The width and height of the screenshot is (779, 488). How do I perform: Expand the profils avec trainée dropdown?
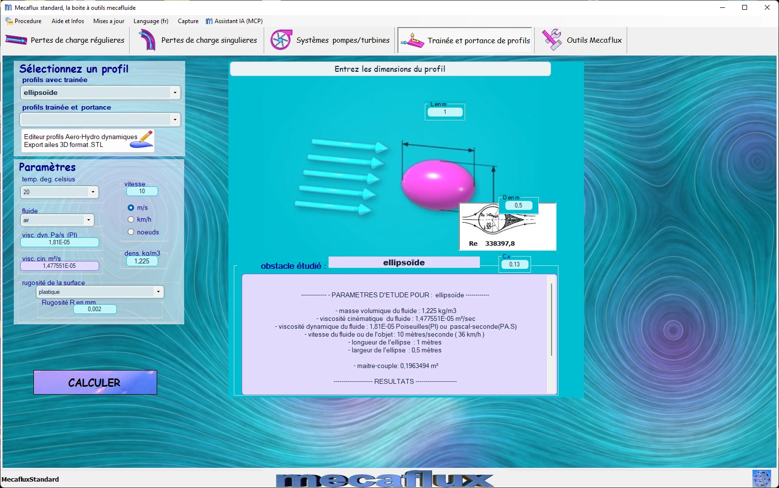click(175, 92)
